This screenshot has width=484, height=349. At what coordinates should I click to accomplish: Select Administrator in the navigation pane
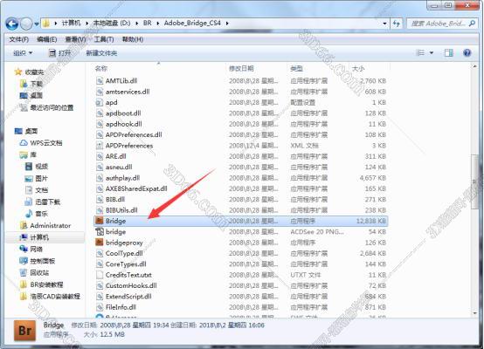pyautogui.click(x=45, y=225)
